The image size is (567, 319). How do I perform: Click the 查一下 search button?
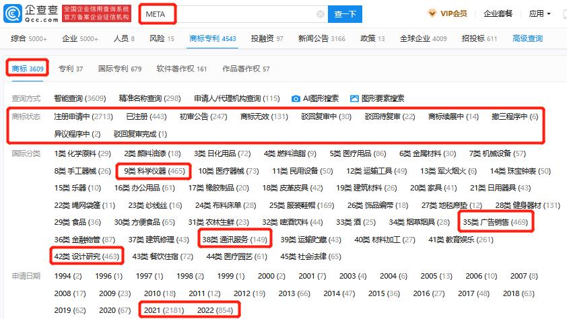(x=345, y=14)
